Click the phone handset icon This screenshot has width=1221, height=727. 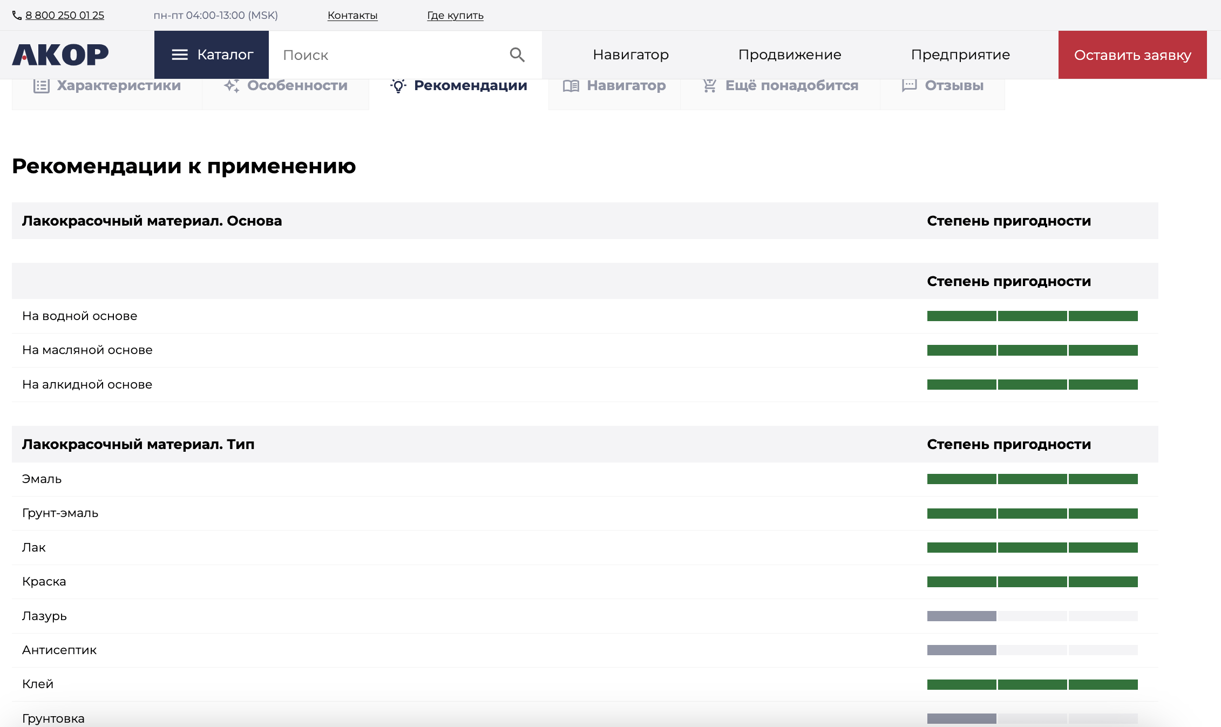[x=17, y=16]
